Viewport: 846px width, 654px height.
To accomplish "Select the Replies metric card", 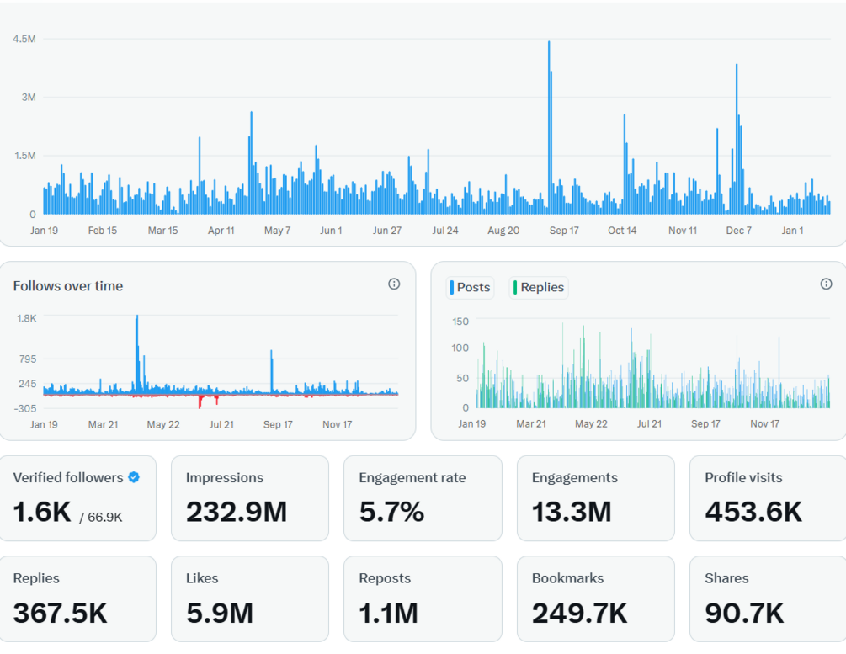I will (77, 599).
